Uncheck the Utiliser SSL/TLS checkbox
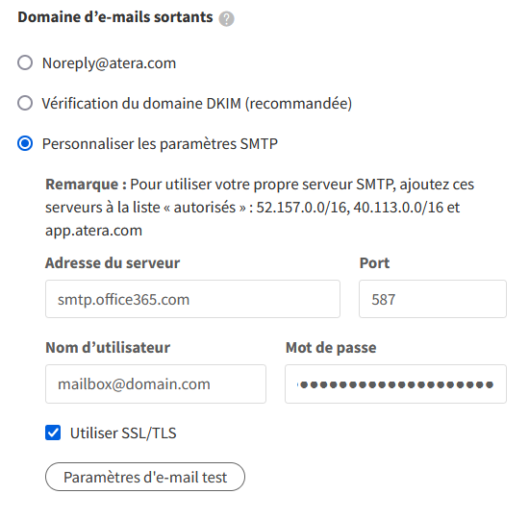529x519 pixels. [53, 432]
